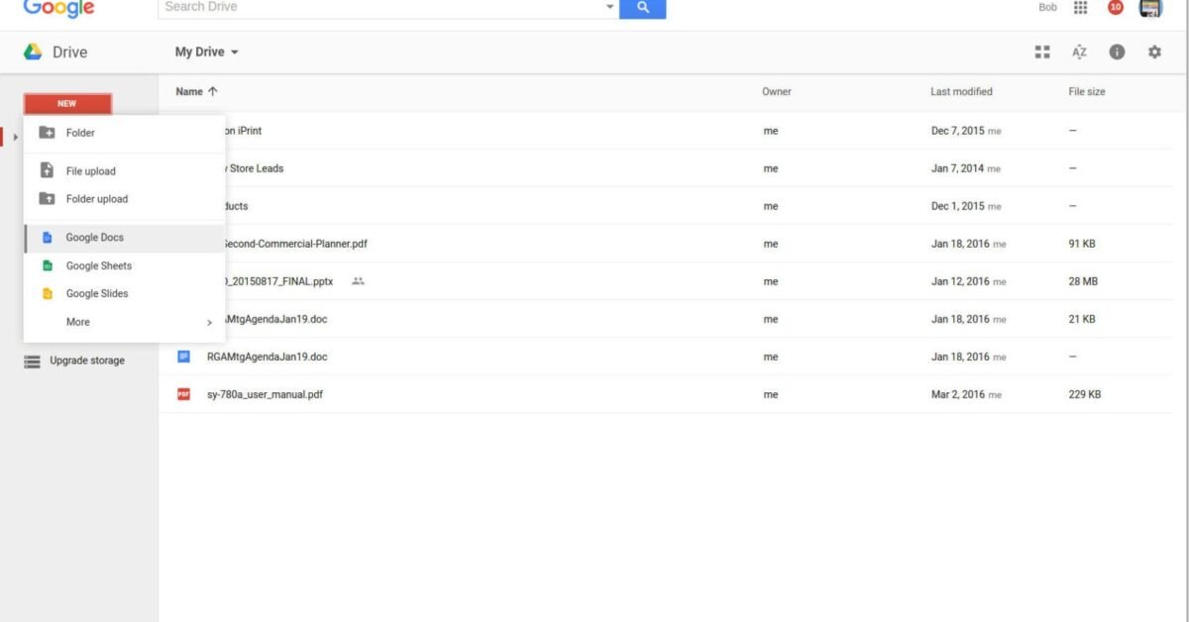The image size is (1189, 622).
Task: Select the Second-Commercial-Planner.pdf row name
Action: coord(296,244)
